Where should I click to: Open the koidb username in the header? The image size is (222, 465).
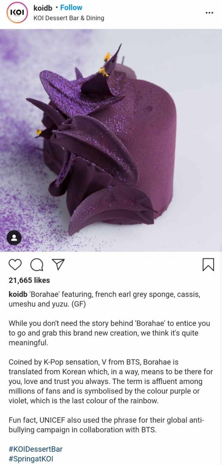(43, 8)
